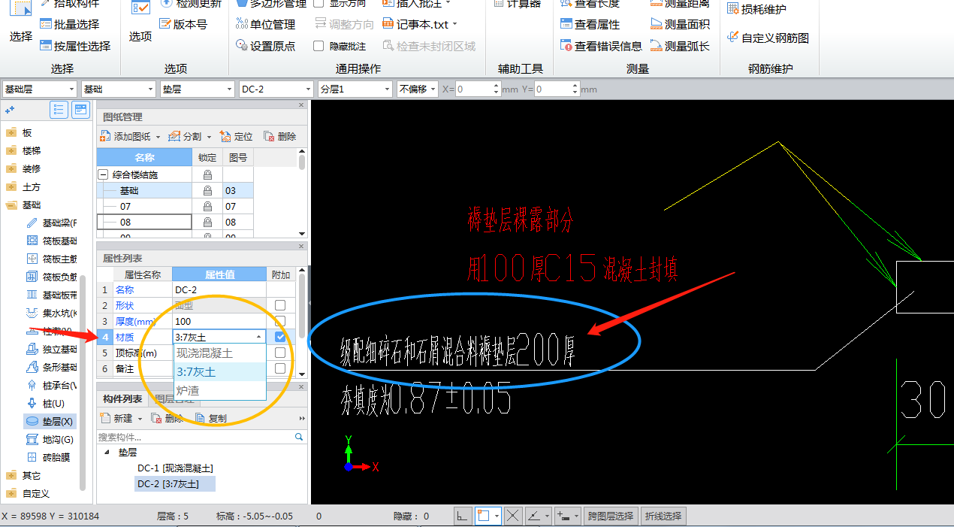Select 地沟(G) in navigation tree
Viewport: 954px width, 527px height.
[50, 440]
